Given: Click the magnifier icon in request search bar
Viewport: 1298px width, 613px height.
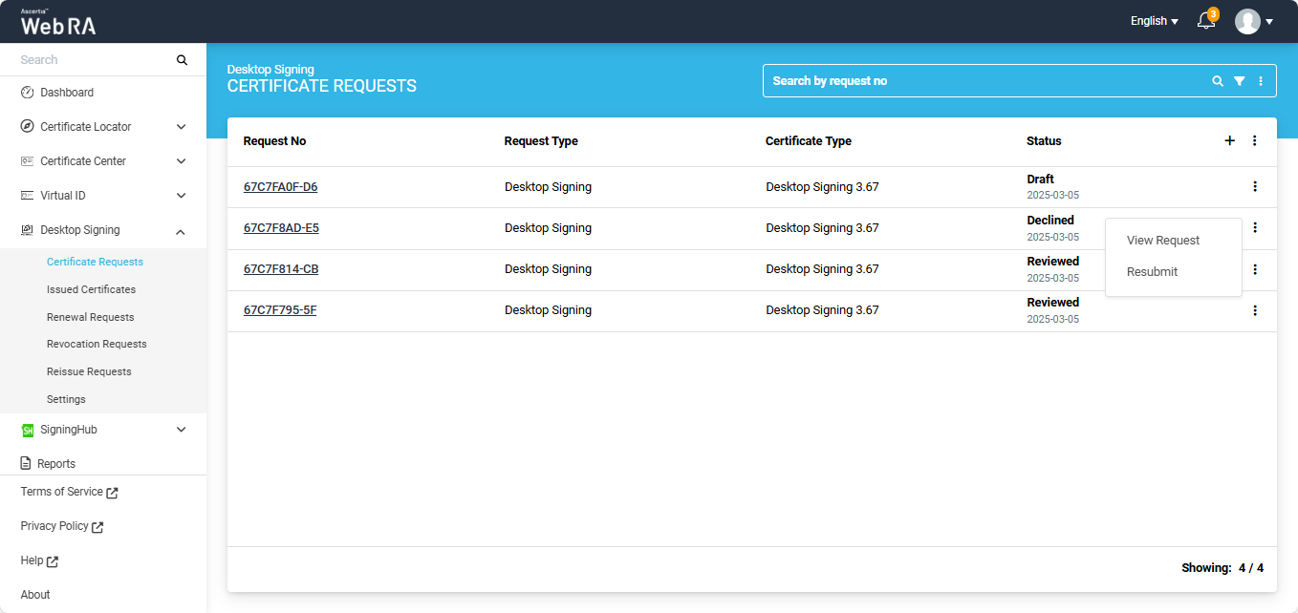Looking at the screenshot, I should [1218, 81].
